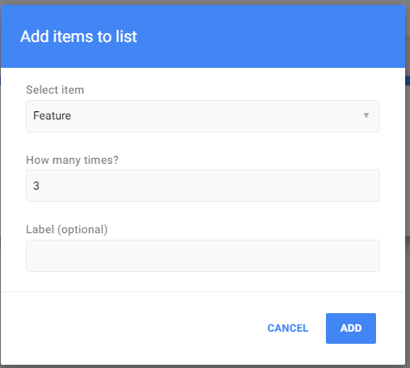Click the dimmed backdrop above the dialog
The width and height of the screenshot is (410, 368).
click(205, 2)
